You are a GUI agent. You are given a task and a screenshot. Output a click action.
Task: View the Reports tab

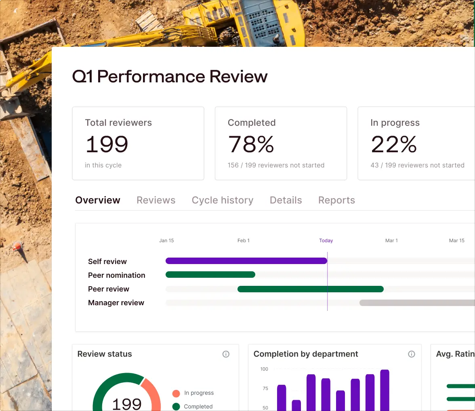(336, 200)
